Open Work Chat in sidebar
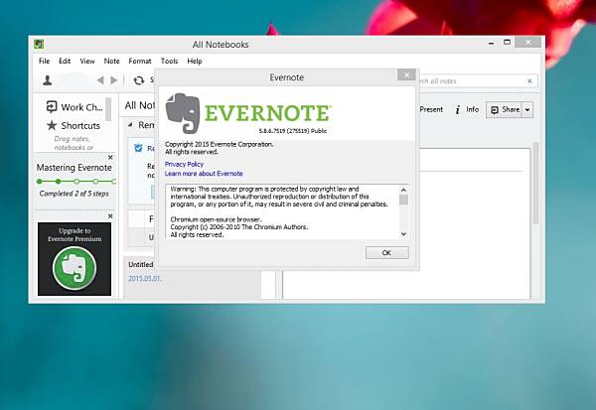Viewport: 596px width, 410px height. click(74, 107)
